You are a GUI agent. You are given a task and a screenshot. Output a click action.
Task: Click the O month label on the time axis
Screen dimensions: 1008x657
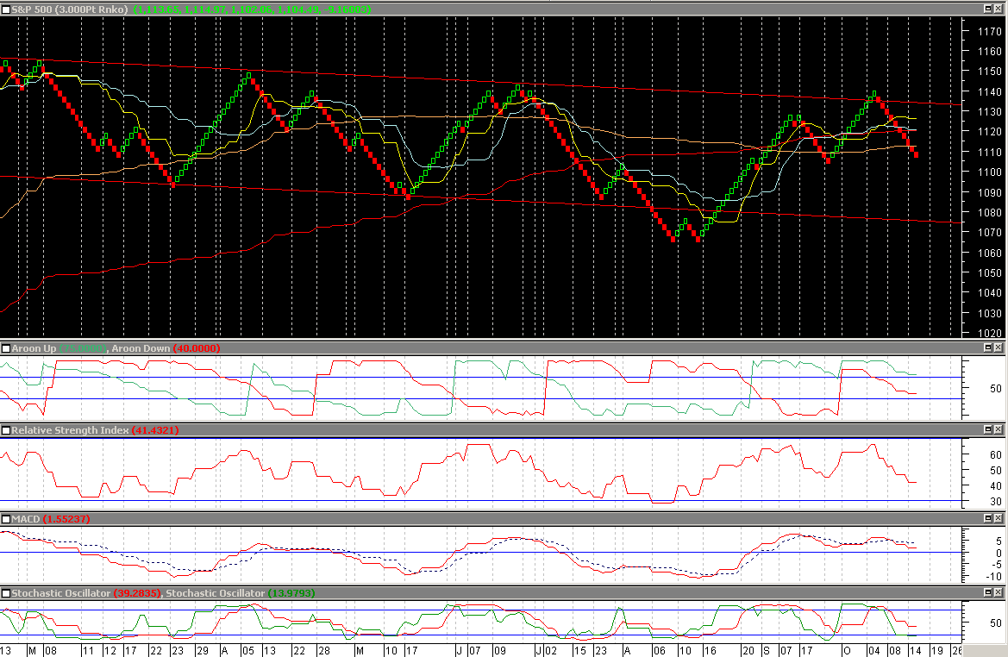tap(846, 650)
